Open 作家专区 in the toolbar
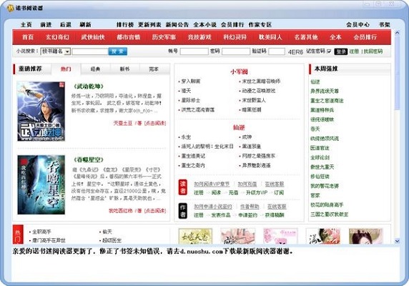 (260, 24)
